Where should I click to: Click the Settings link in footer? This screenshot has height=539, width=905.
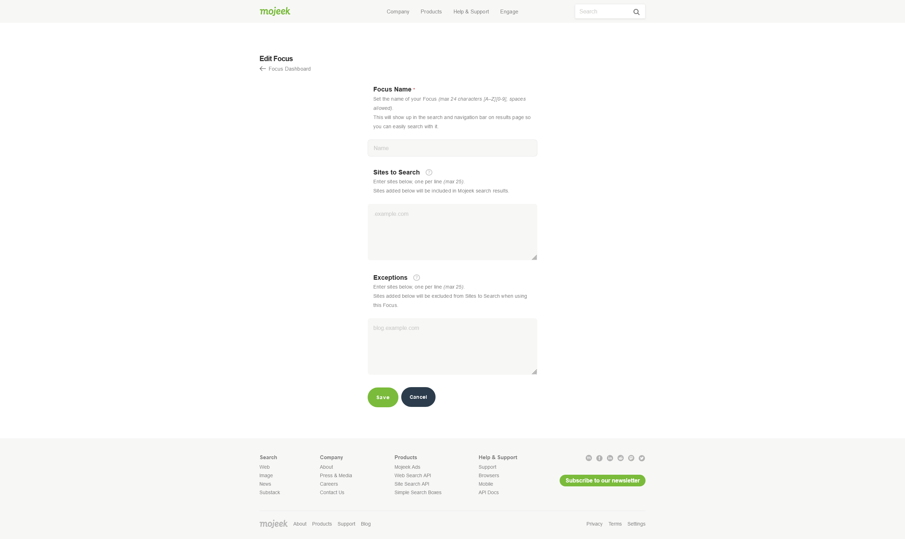click(637, 523)
